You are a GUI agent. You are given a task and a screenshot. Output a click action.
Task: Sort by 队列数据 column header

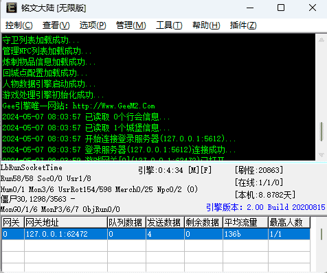[x=126, y=222]
